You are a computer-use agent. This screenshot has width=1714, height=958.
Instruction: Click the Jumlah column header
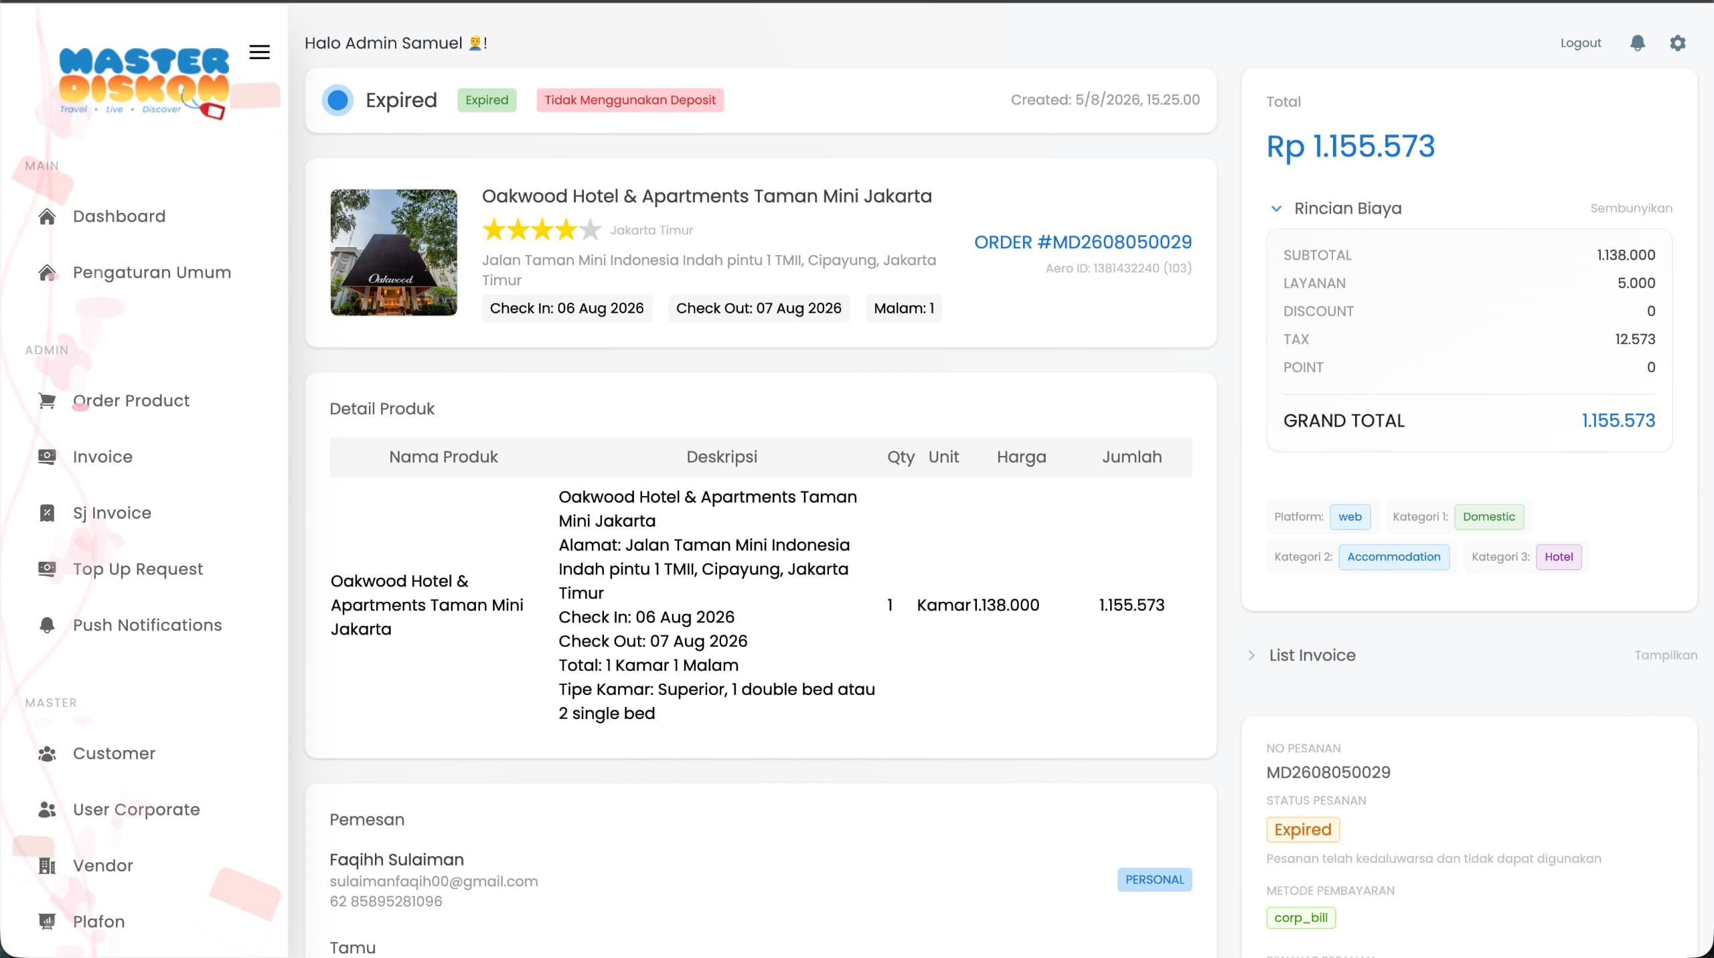1132,457
